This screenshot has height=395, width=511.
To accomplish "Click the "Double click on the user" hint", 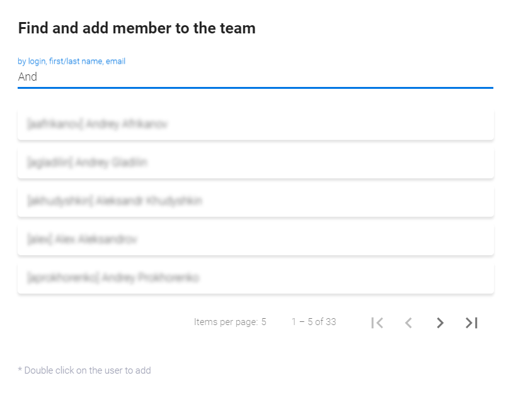I will [x=84, y=370].
